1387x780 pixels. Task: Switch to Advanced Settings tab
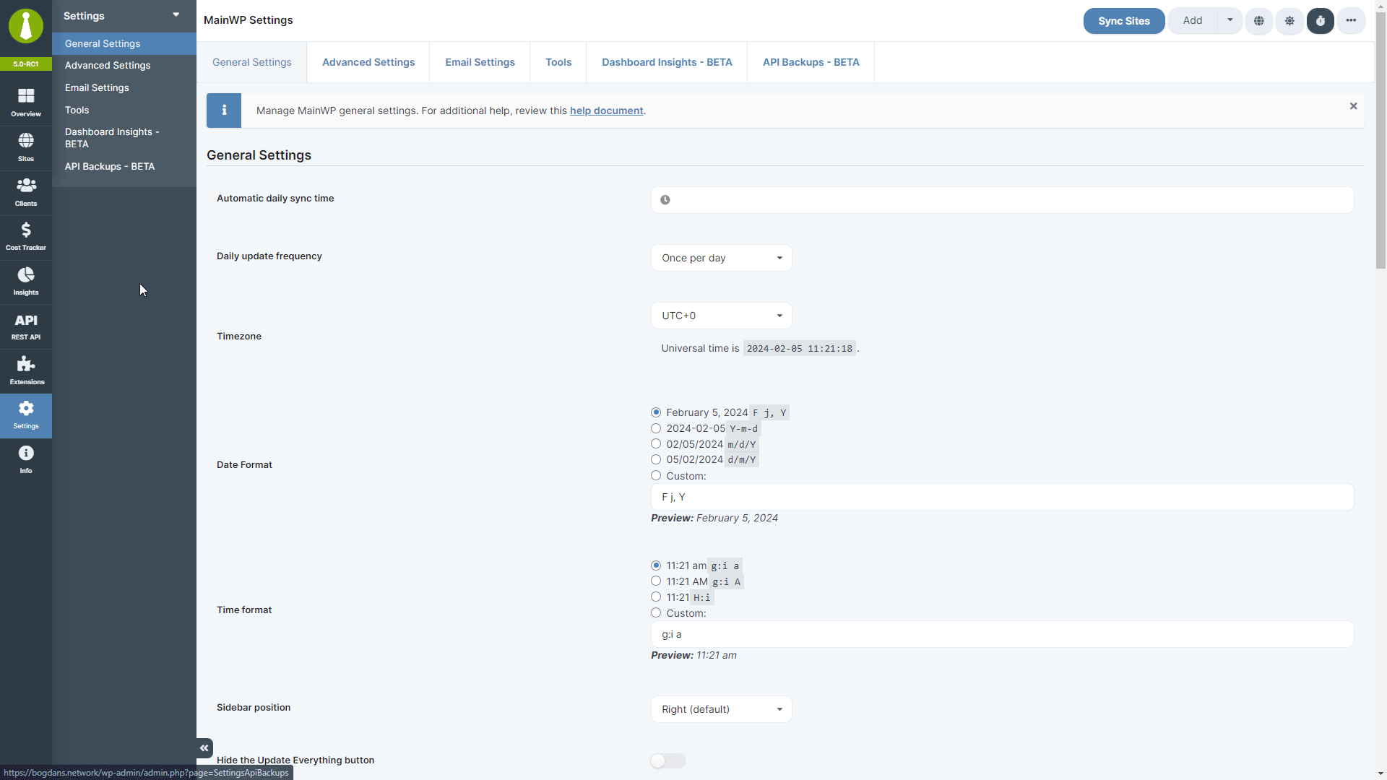tap(368, 62)
